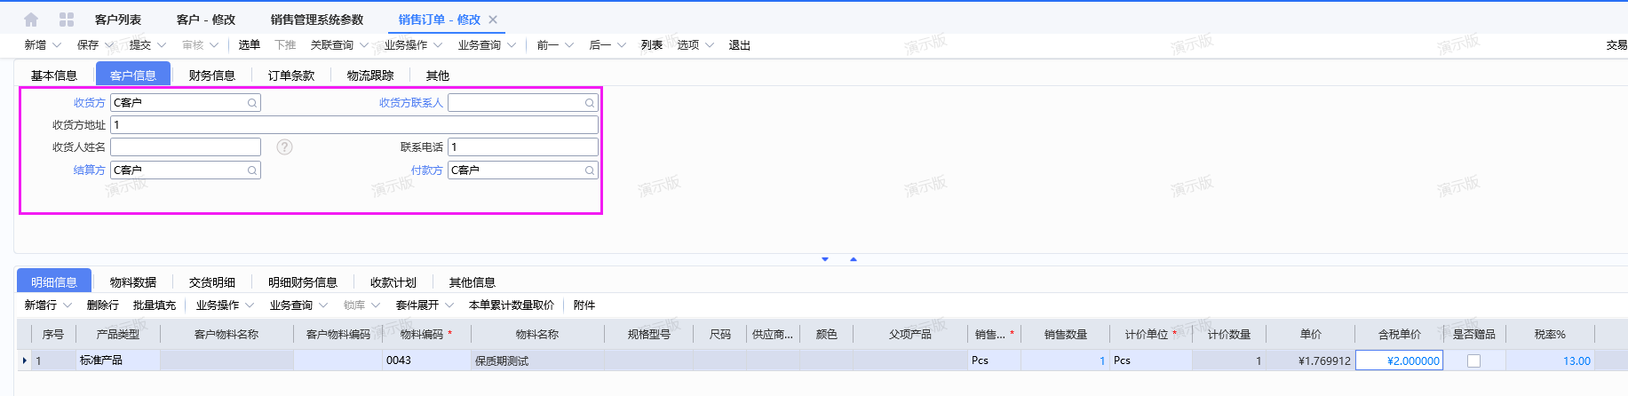Switch to the 客户列表 tab
The image size is (1628, 396).
point(118,20)
